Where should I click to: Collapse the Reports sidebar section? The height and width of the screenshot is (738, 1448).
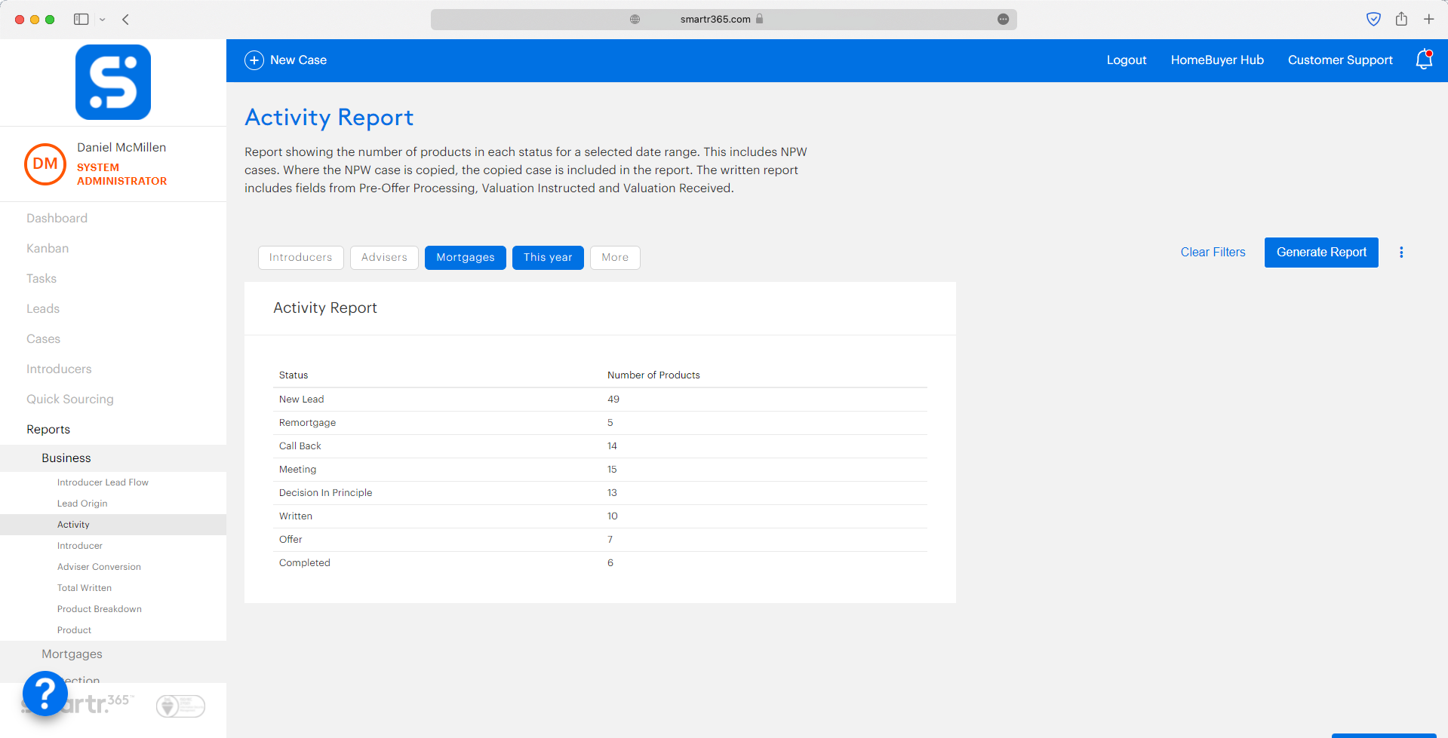point(48,430)
